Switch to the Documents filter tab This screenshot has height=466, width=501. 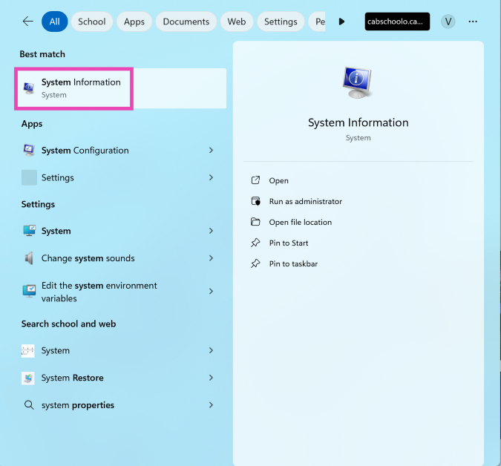186,22
